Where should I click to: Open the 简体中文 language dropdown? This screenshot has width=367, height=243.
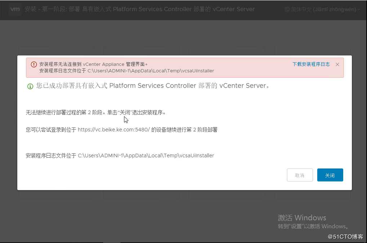323,10
